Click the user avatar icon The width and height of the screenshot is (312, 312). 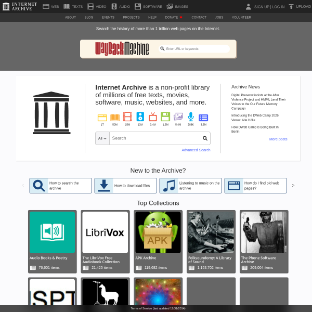[x=248, y=7]
